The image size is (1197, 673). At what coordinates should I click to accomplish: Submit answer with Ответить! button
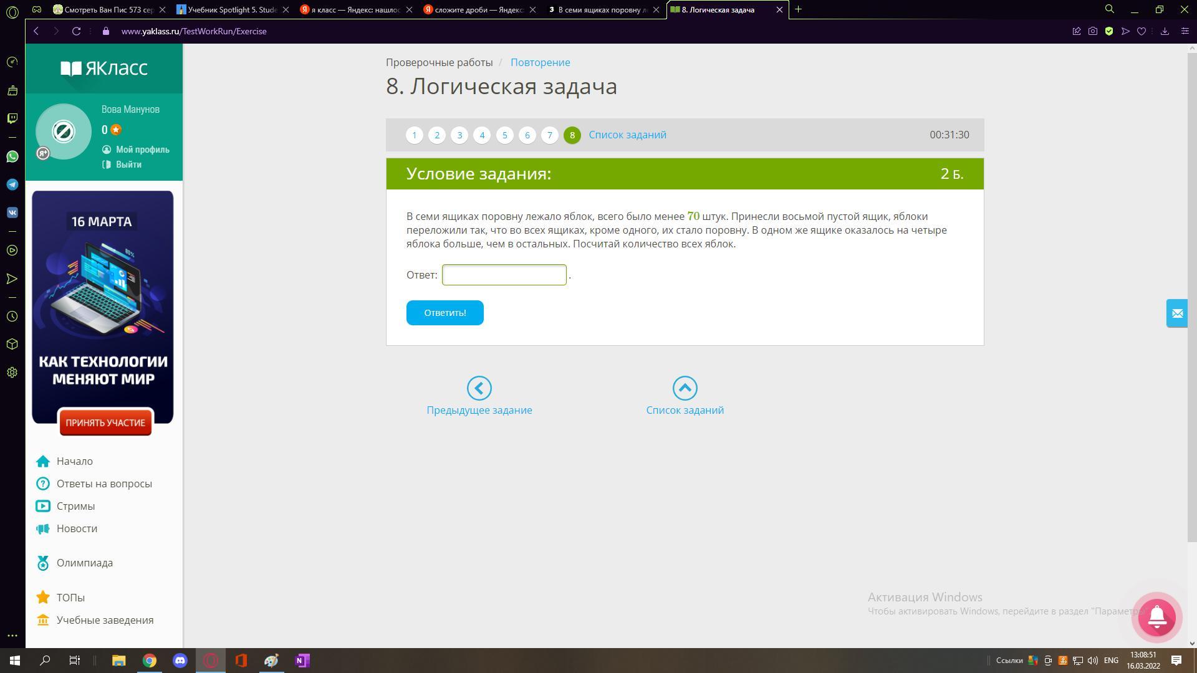coord(445,313)
